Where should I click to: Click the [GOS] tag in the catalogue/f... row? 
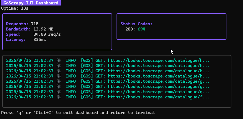click(x=87, y=97)
